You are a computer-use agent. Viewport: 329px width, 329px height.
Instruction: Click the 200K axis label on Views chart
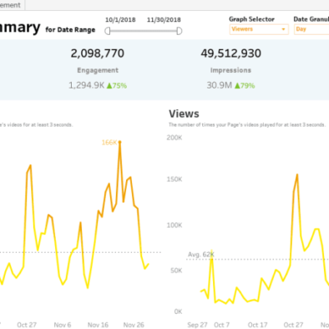click(x=175, y=138)
